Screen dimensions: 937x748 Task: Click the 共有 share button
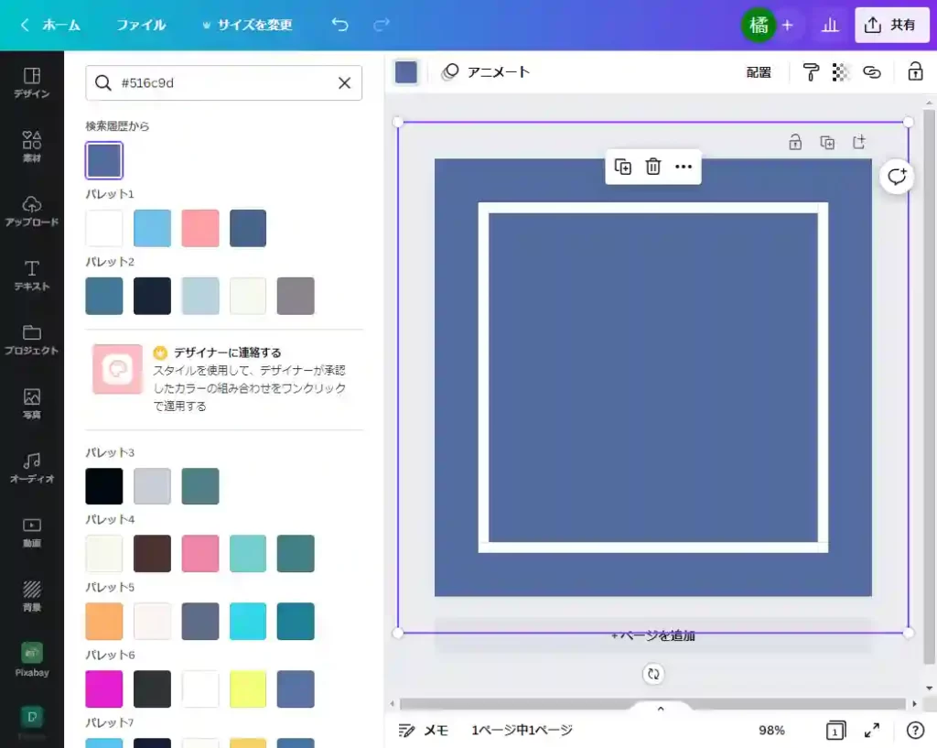[891, 25]
